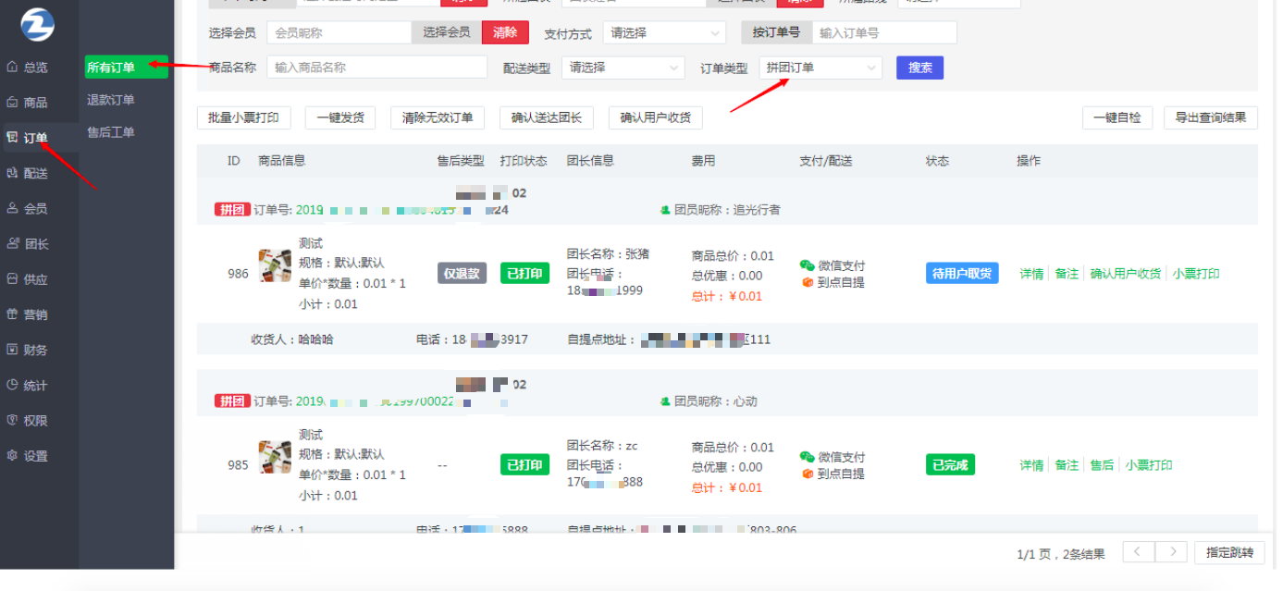Click the 微信支付 icon on order 986
The width and height of the screenshot is (1283, 591).
pyautogui.click(x=807, y=265)
